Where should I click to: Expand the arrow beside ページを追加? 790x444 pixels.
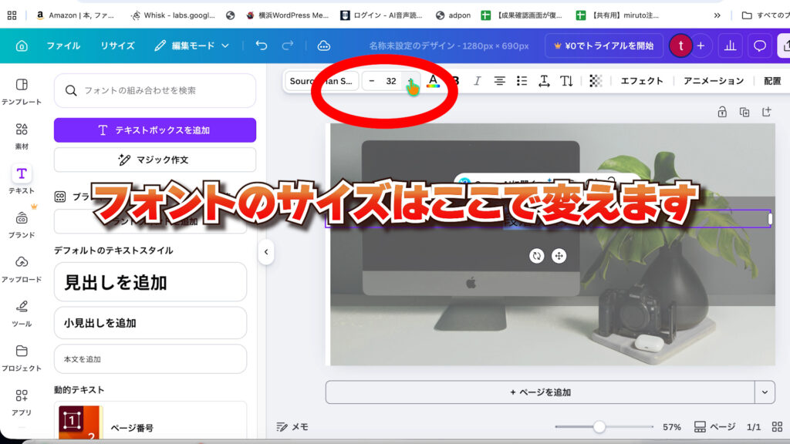click(765, 392)
